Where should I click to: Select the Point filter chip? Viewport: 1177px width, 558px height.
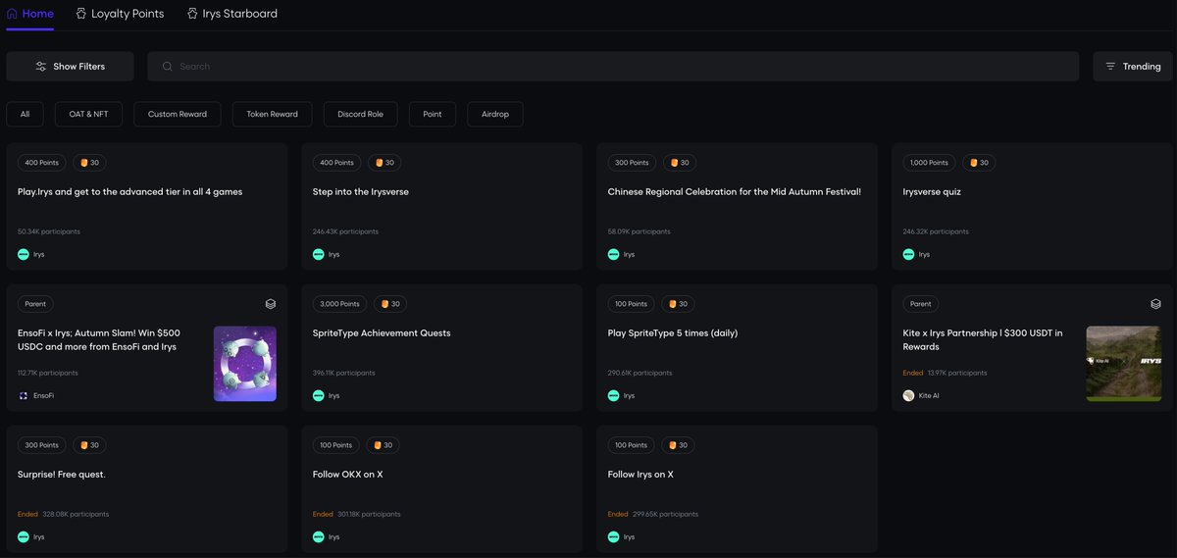click(433, 114)
